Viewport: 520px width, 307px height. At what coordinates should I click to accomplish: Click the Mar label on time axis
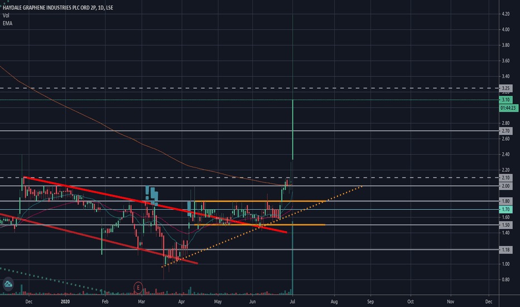(x=142, y=301)
